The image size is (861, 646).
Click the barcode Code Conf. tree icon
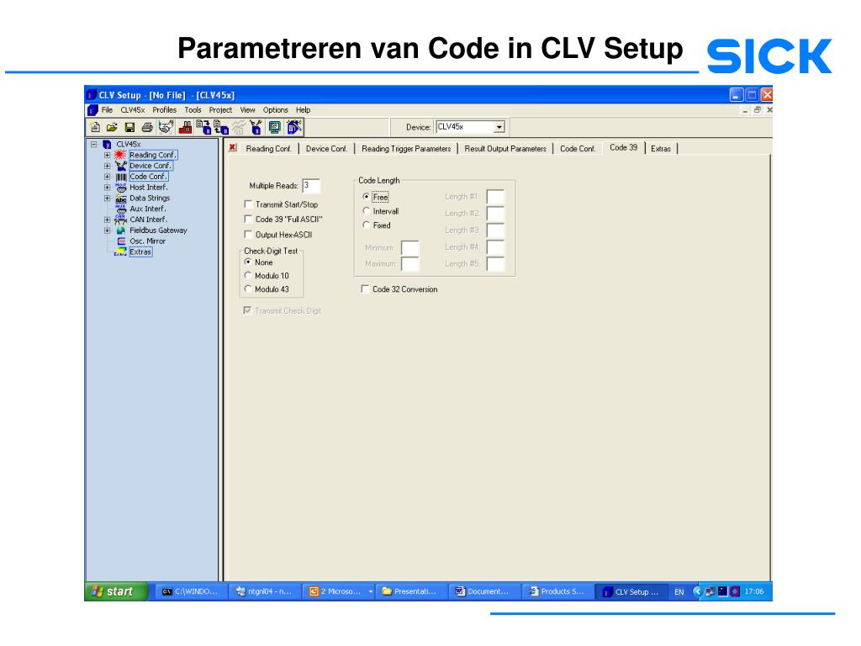click(121, 177)
